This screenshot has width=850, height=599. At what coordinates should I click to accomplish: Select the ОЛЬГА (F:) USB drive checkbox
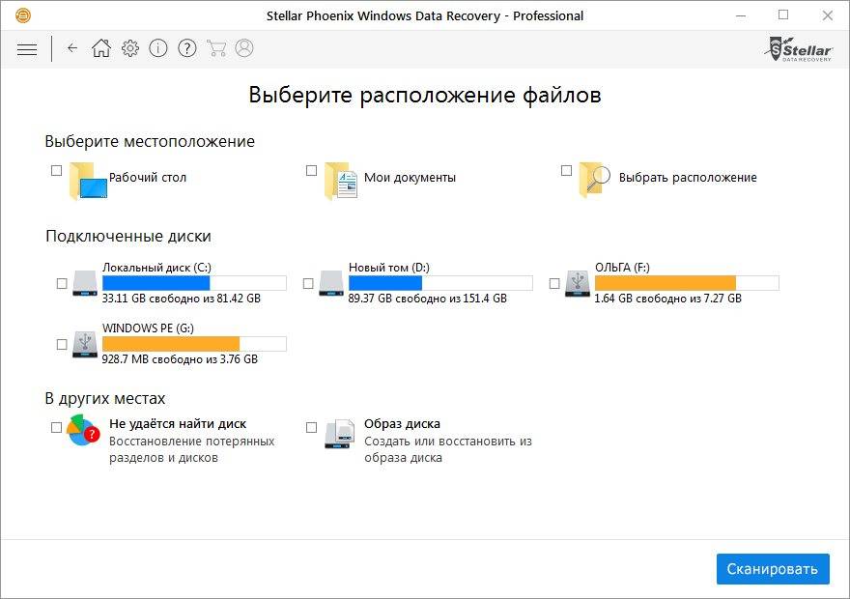coord(555,283)
